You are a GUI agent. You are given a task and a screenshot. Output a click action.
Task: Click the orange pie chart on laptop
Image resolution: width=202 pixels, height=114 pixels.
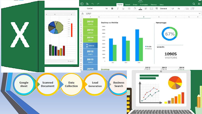(175, 83)
